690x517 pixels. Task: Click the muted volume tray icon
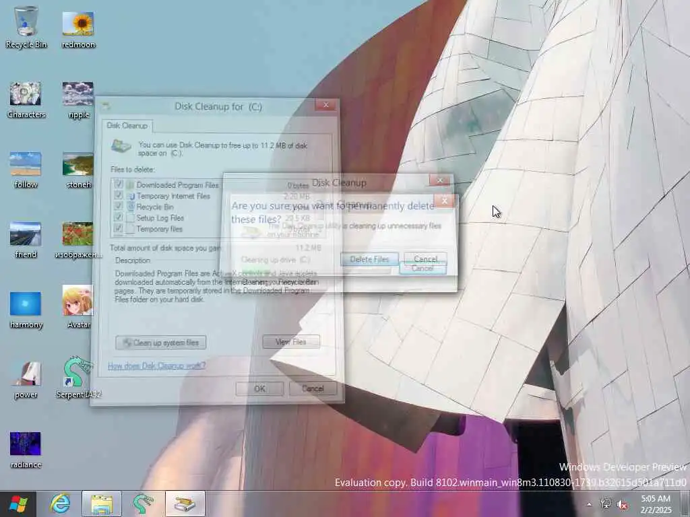point(622,504)
